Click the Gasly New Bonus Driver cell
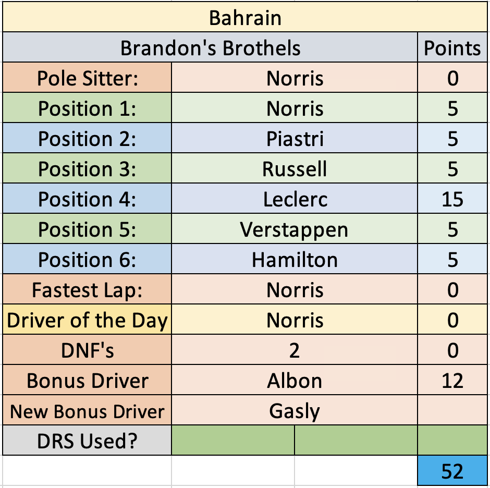This screenshot has height=488, width=490. pyautogui.click(x=295, y=410)
